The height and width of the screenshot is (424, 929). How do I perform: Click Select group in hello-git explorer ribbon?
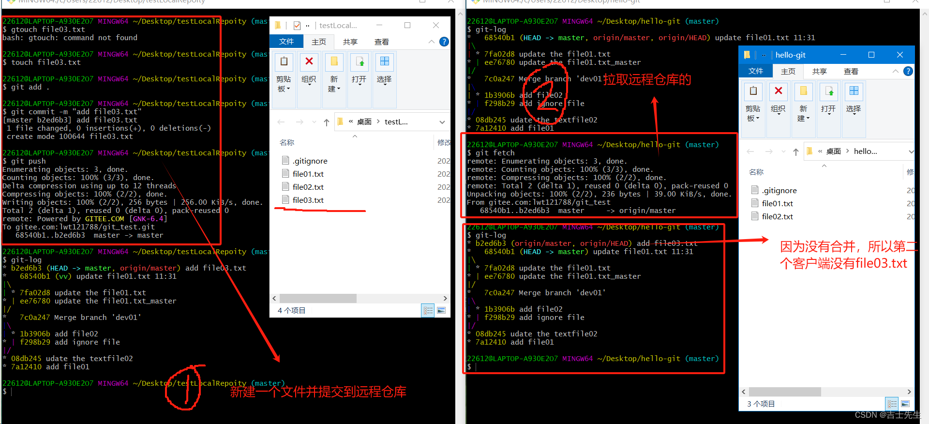(854, 109)
